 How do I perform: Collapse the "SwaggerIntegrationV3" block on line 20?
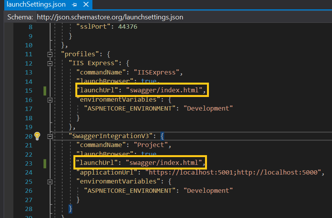click(x=50, y=137)
